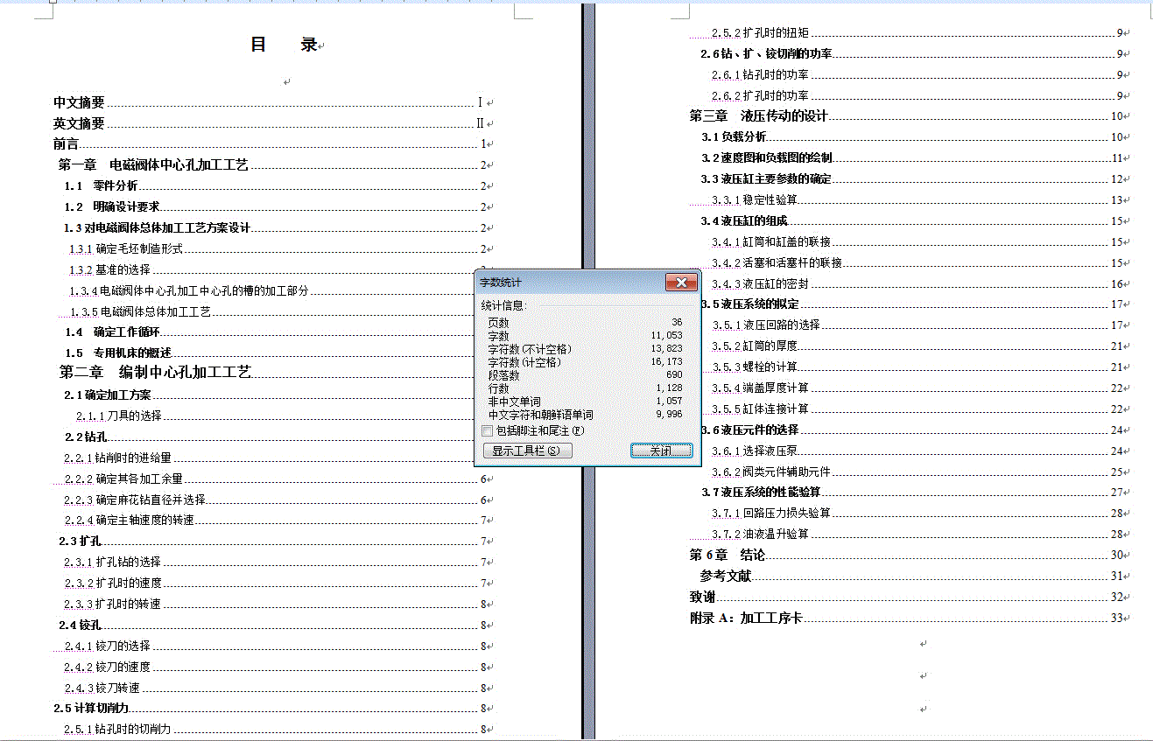The width and height of the screenshot is (1153, 741).
Task: Close the 字数统计 dialog with the red X
Action: tap(681, 282)
